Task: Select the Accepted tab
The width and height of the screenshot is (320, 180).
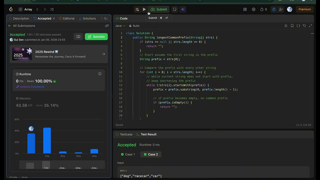Action: coord(42,18)
